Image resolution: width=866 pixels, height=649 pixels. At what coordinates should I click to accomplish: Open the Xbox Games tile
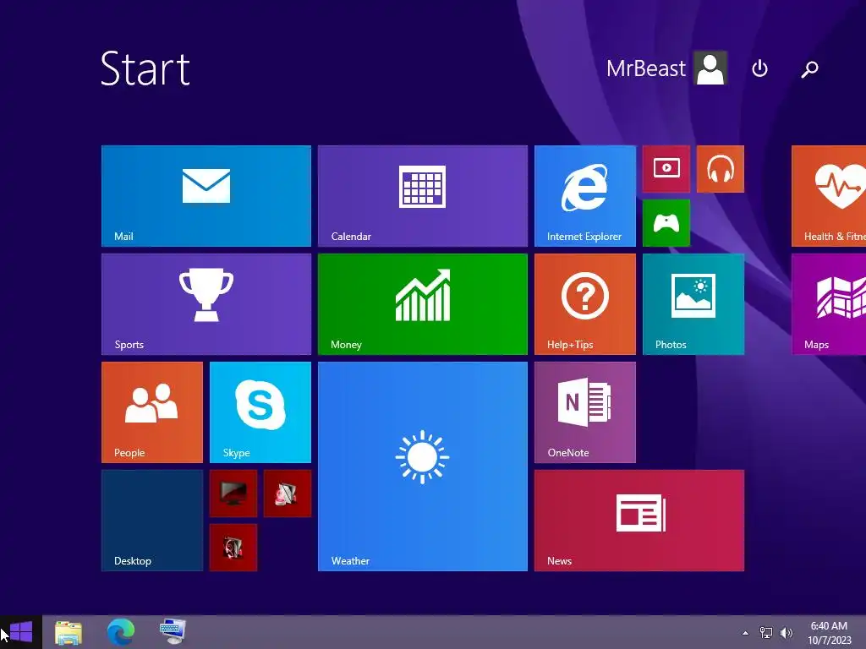(x=666, y=223)
